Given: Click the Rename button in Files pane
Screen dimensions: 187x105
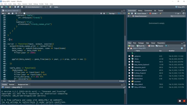Looking at the screenshot, I should (x=159, y=46).
